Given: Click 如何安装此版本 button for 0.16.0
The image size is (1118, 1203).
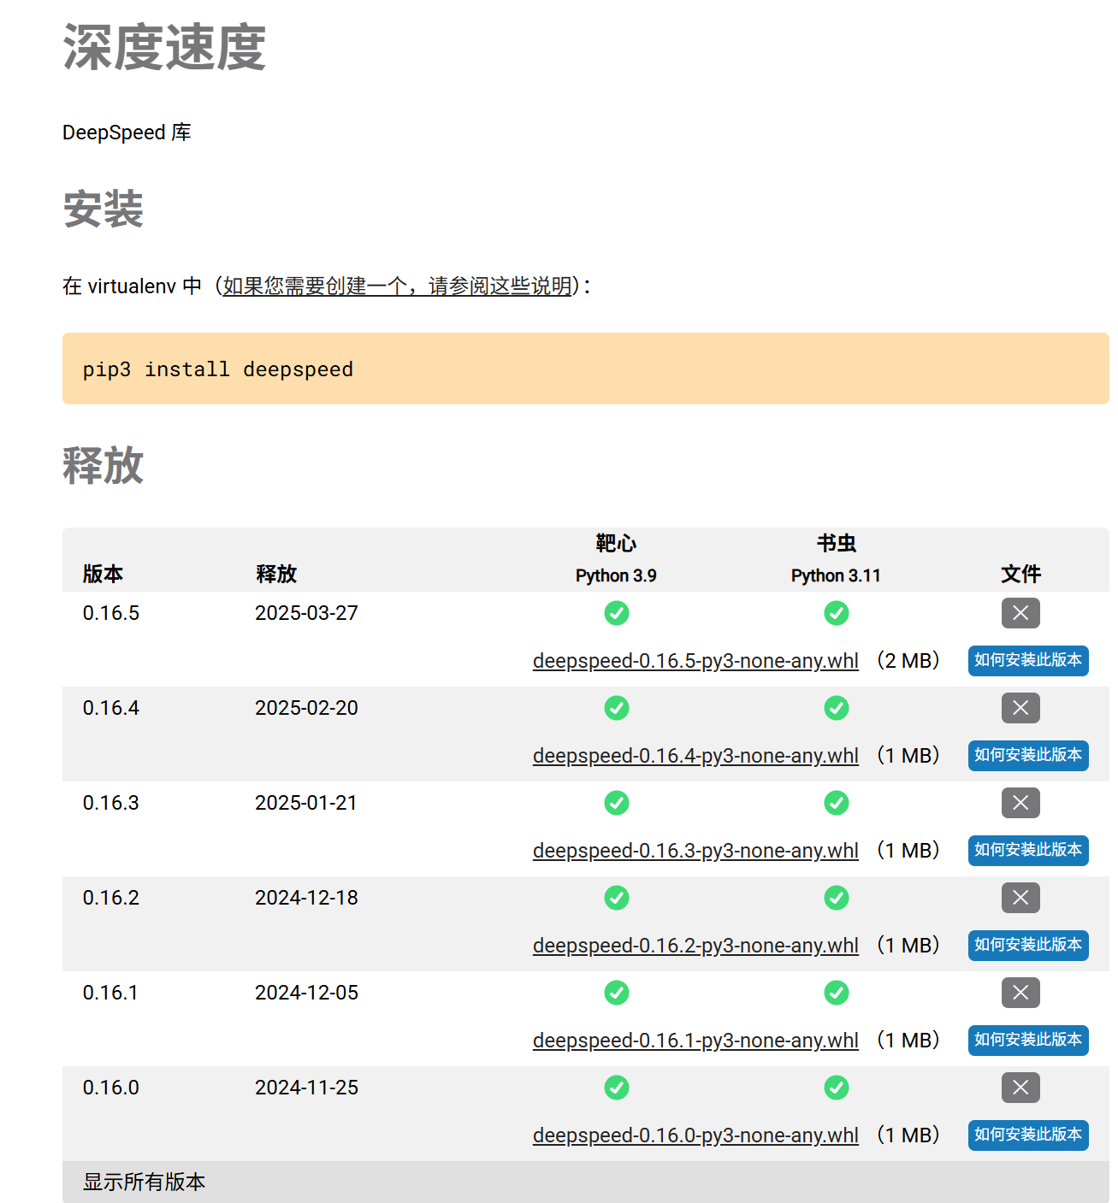Looking at the screenshot, I should pos(1028,1135).
